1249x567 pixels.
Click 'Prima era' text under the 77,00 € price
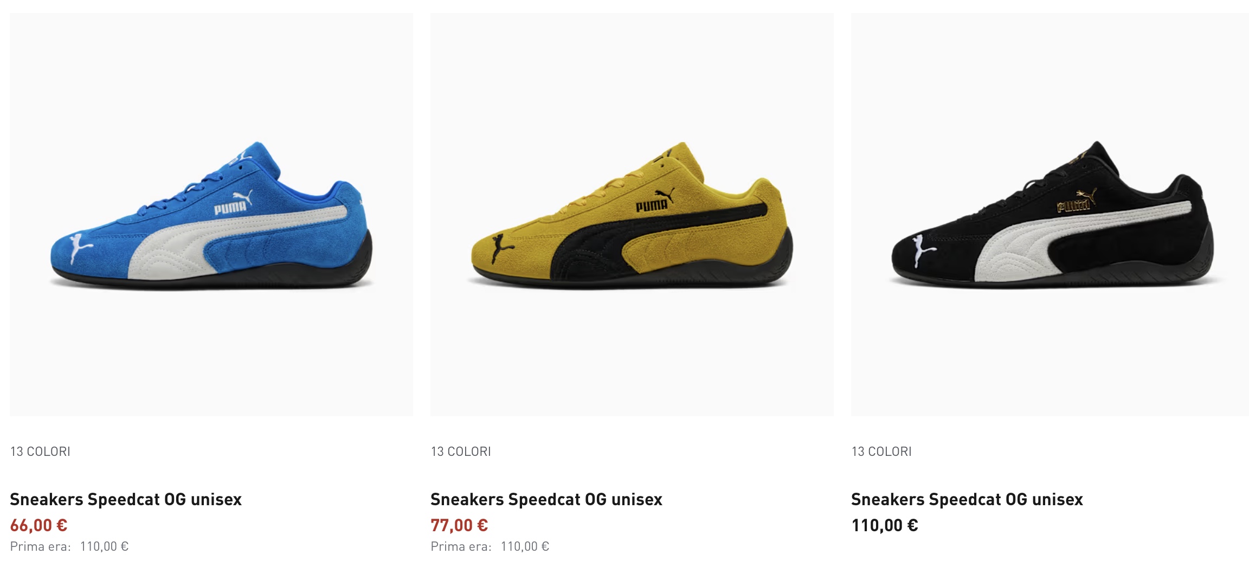461,546
